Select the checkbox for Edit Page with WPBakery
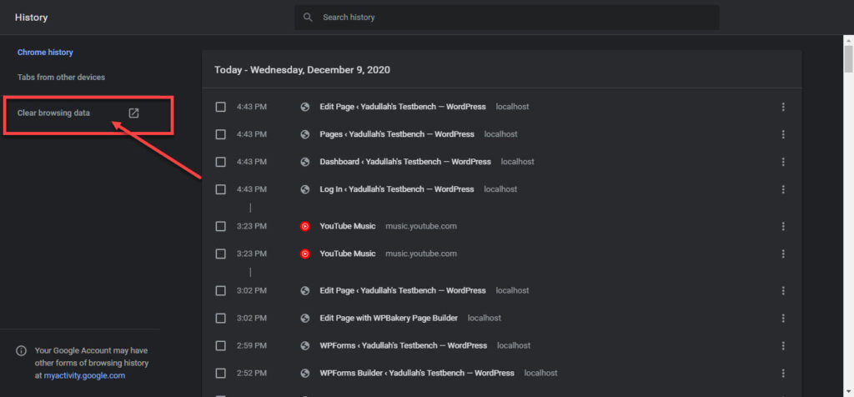Image resolution: width=854 pixels, height=397 pixels. click(x=220, y=318)
